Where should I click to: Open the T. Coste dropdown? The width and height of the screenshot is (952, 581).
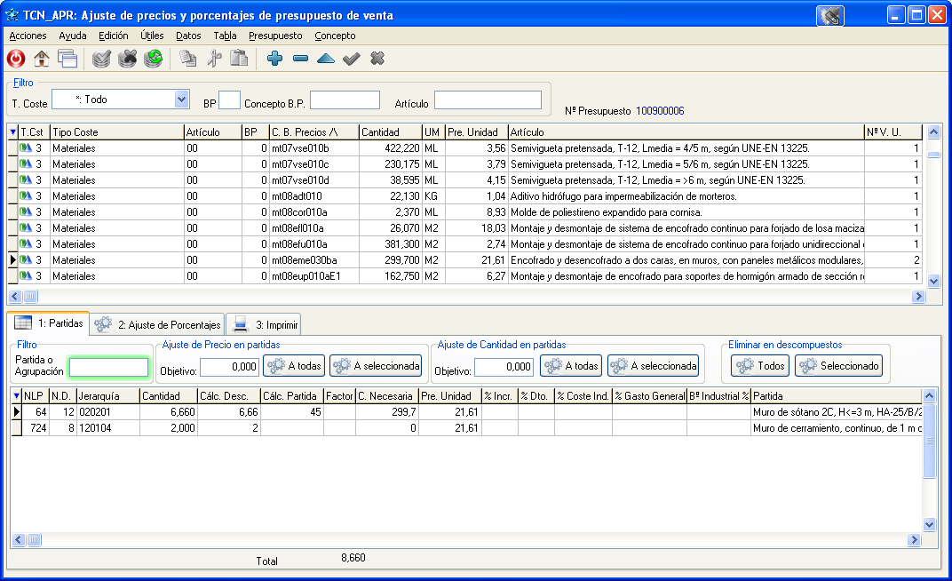click(181, 99)
